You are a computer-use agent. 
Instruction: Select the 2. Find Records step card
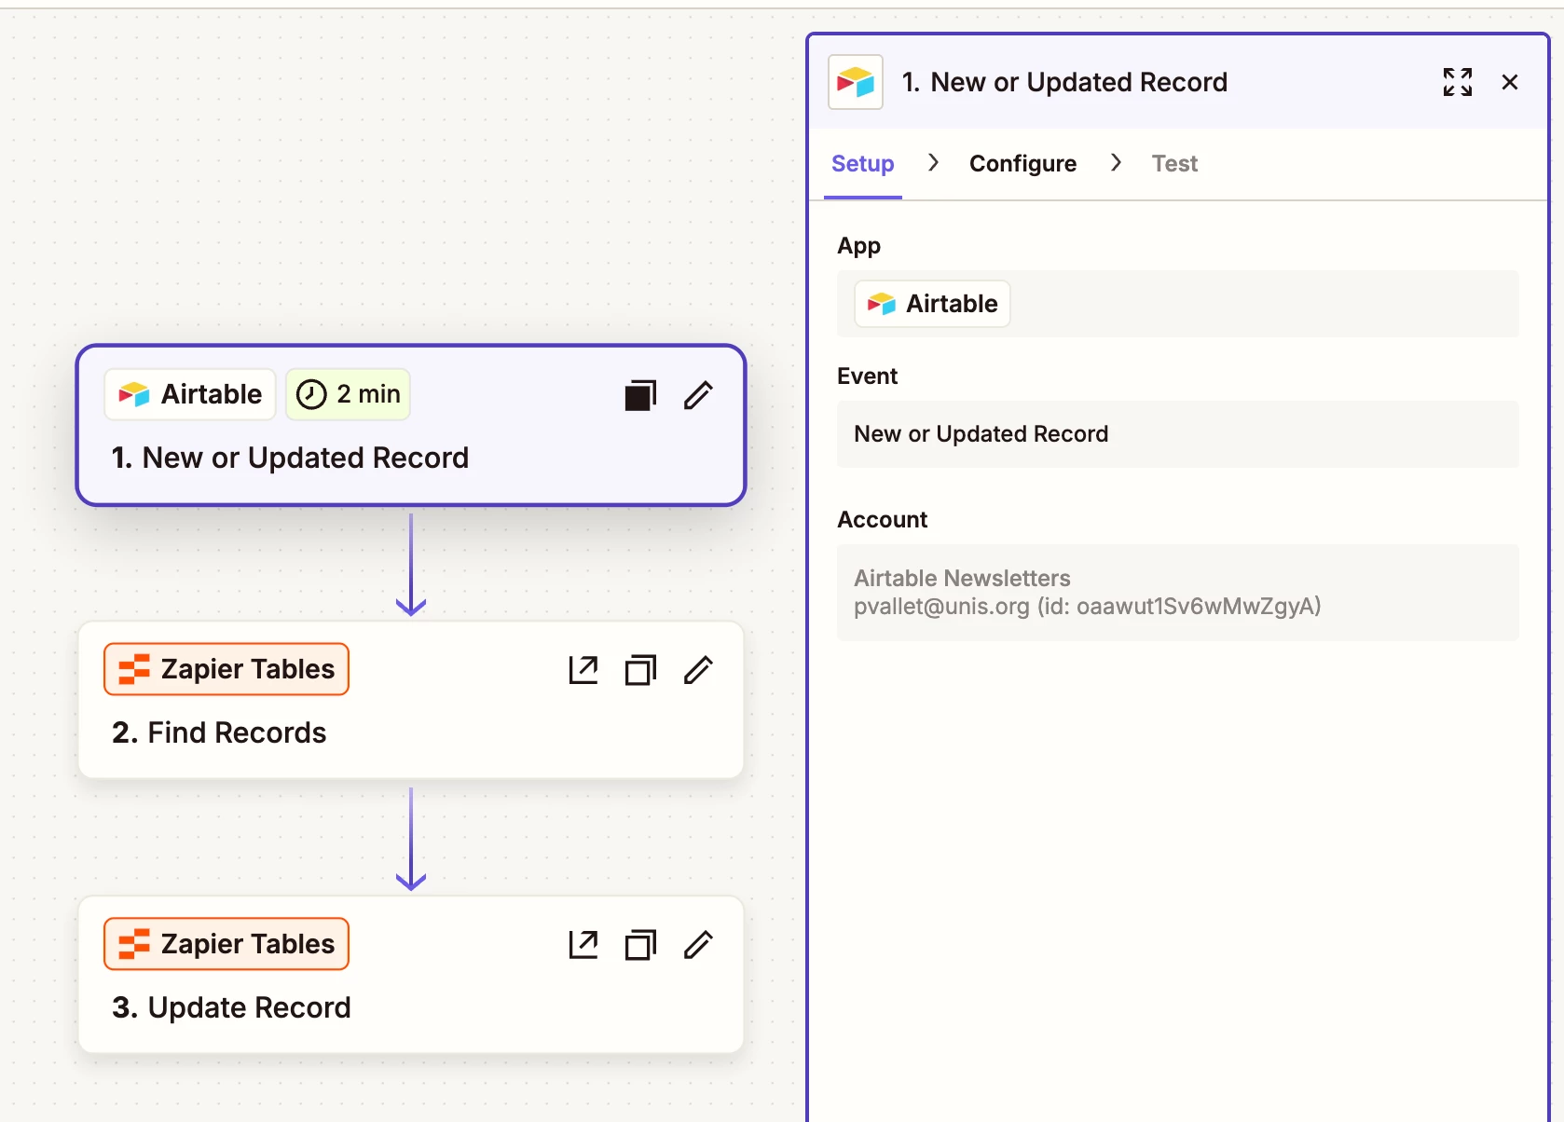[411, 700]
